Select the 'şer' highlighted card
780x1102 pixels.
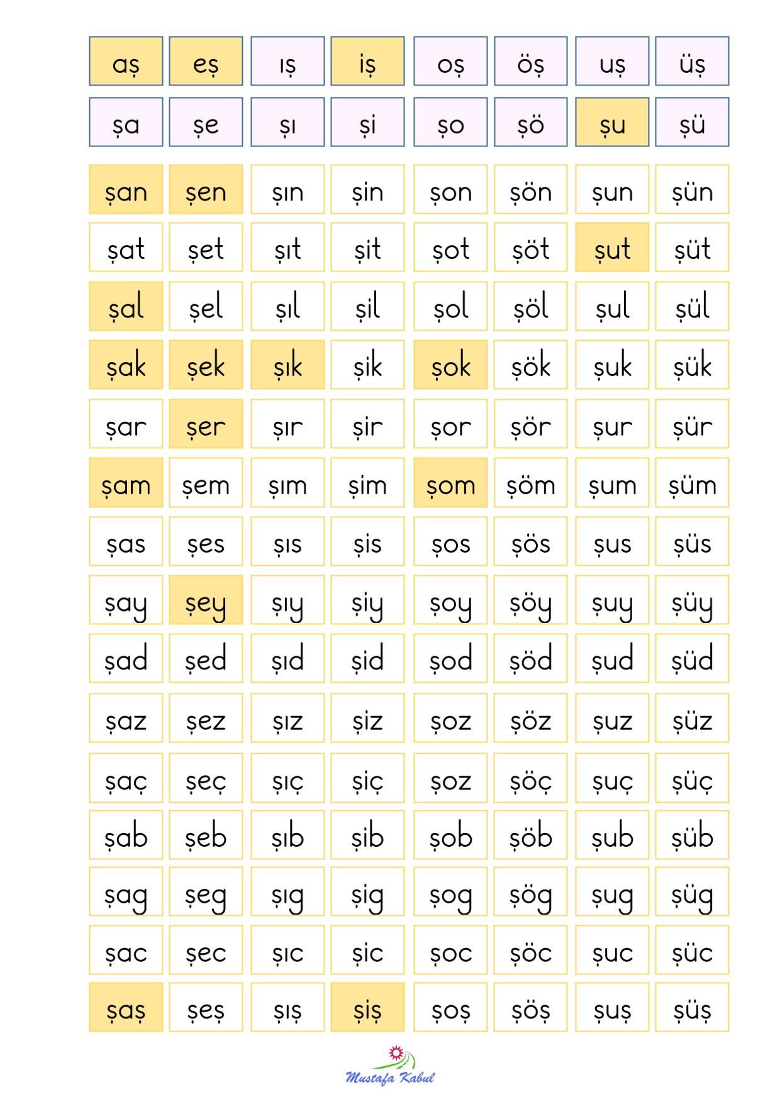tap(206, 424)
